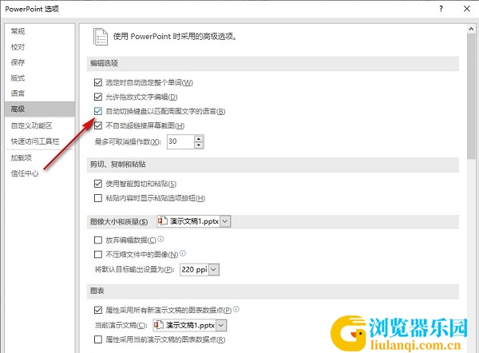Toggle 使用智能剪切和粘贴 checkbox
The image size is (479, 353).
click(x=97, y=184)
